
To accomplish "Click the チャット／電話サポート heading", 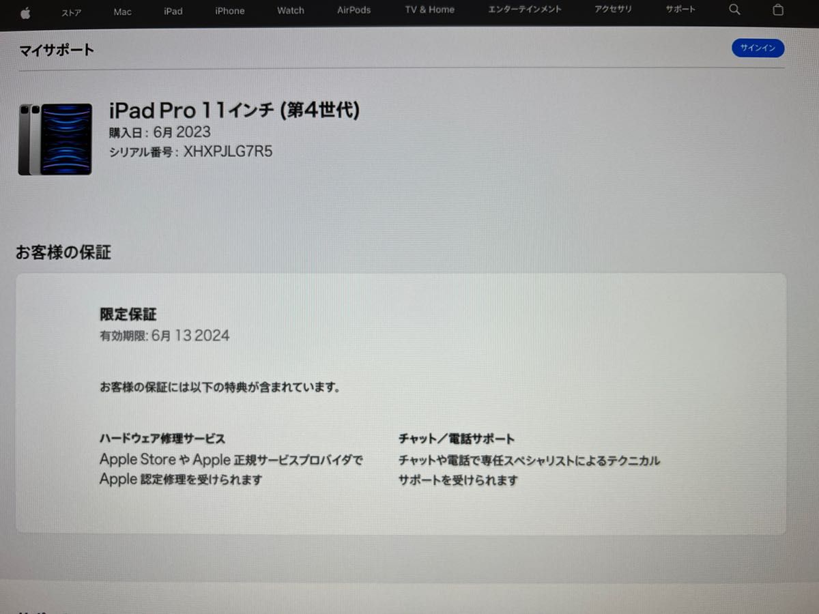I will click(x=457, y=439).
